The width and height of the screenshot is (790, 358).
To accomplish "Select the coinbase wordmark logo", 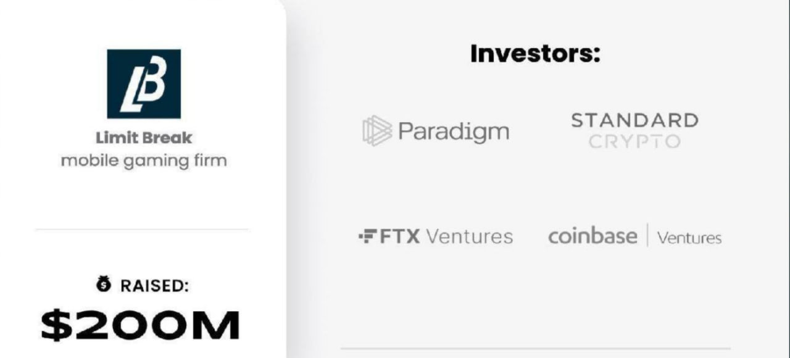I will point(592,236).
